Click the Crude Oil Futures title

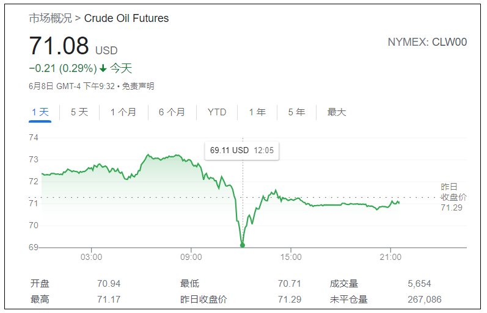click(126, 18)
